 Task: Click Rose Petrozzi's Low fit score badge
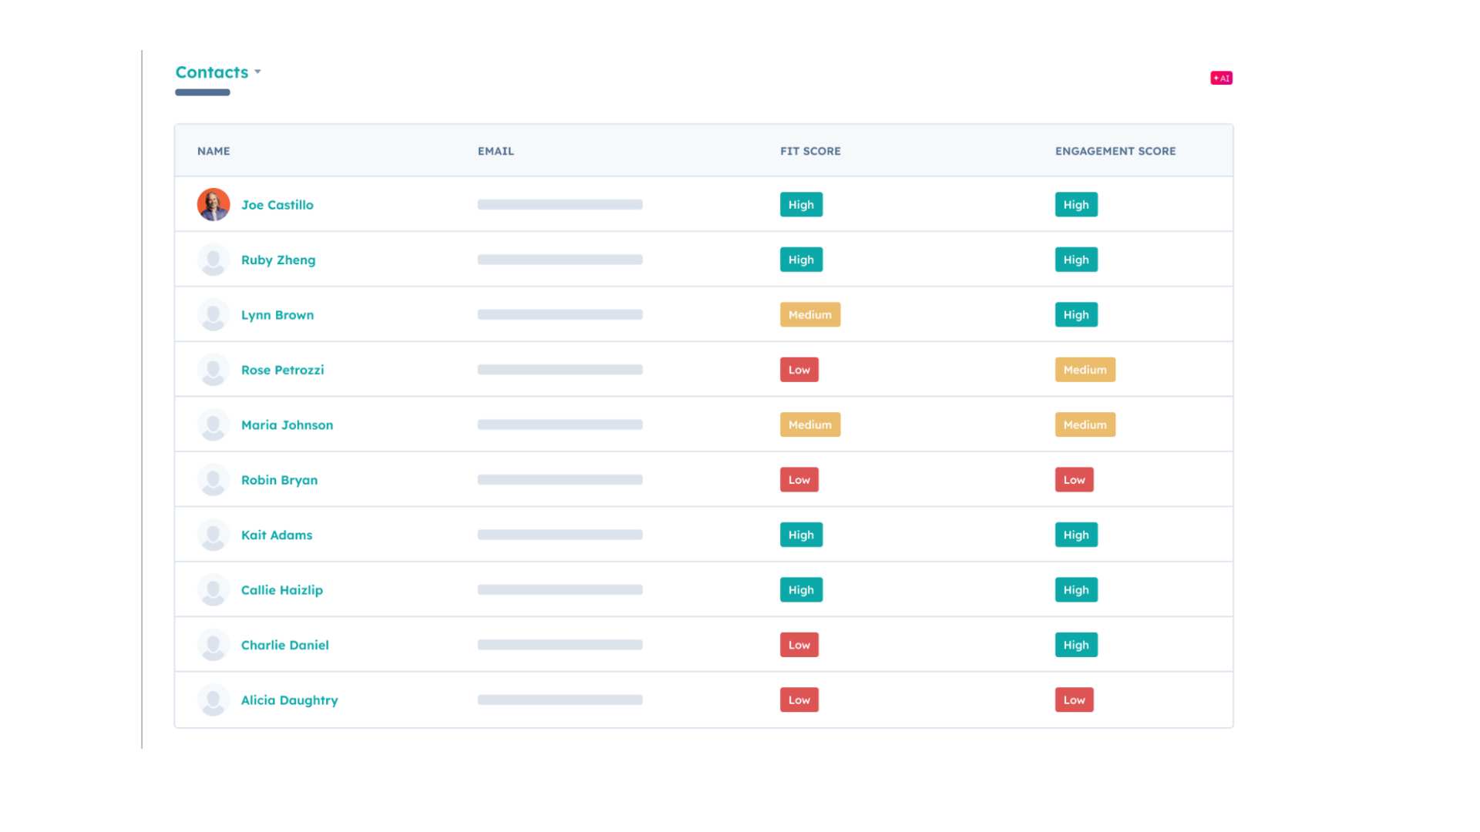799,370
